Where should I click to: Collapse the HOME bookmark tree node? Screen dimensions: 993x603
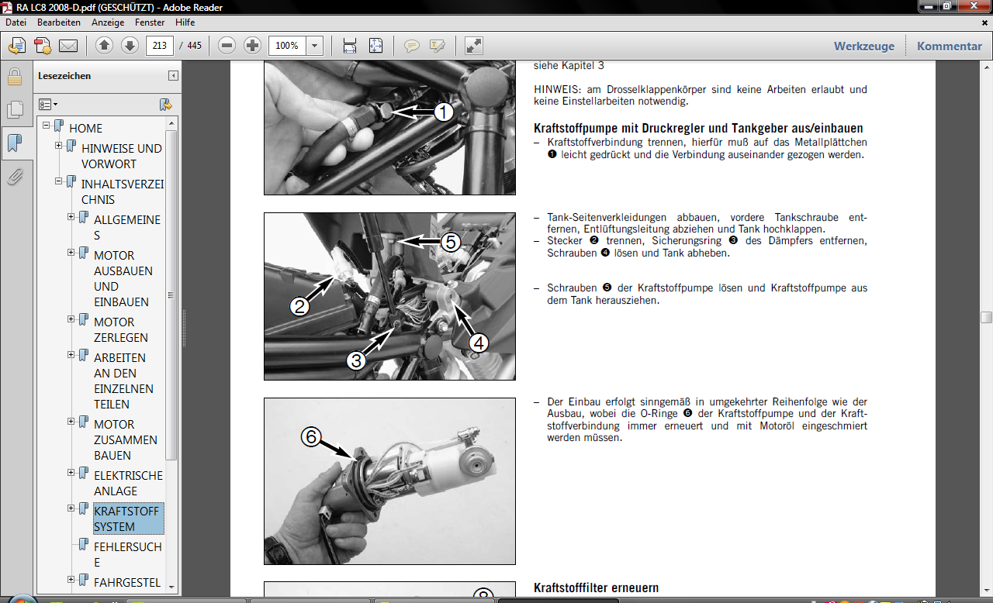(x=47, y=125)
